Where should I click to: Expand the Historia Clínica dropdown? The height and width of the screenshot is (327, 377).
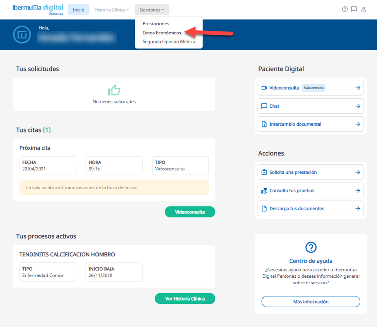click(112, 10)
